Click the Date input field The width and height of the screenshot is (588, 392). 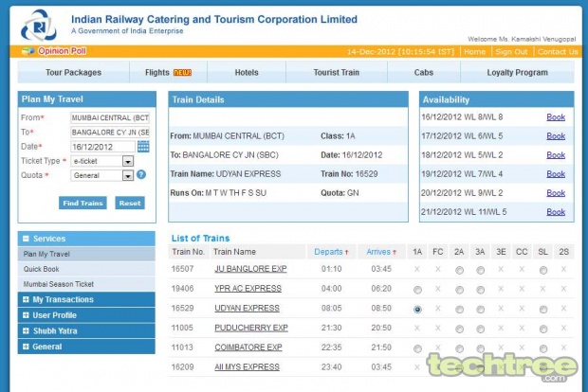click(x=102, y=147)
